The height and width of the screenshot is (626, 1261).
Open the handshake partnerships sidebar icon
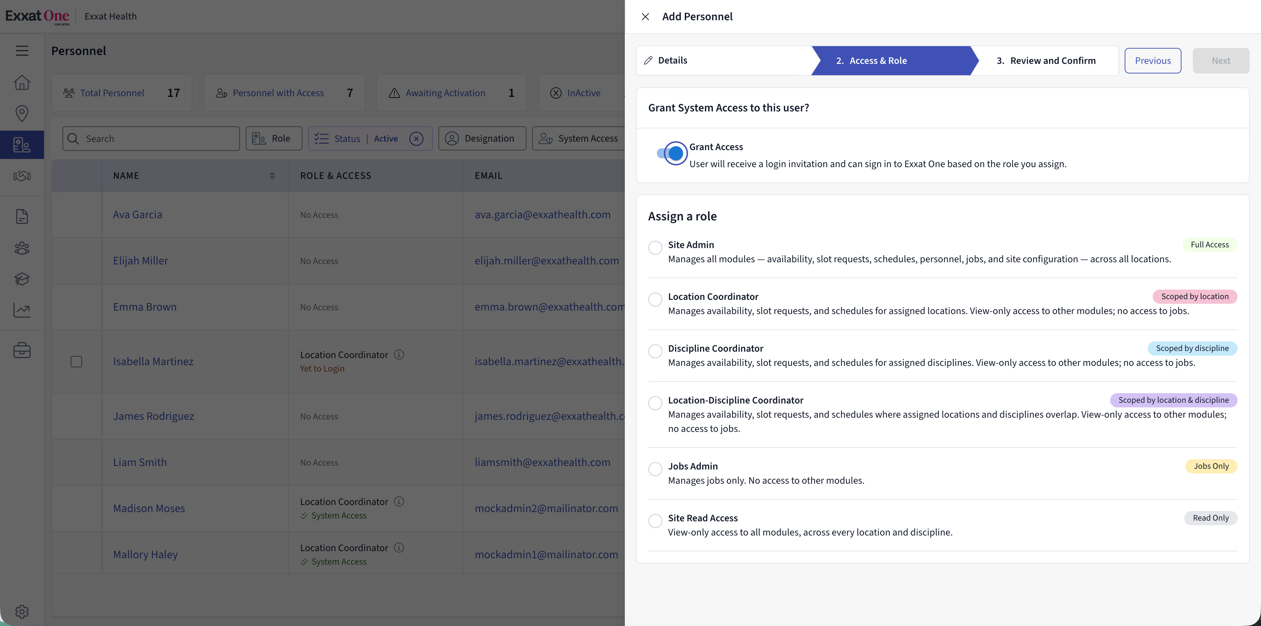(22, 176)
